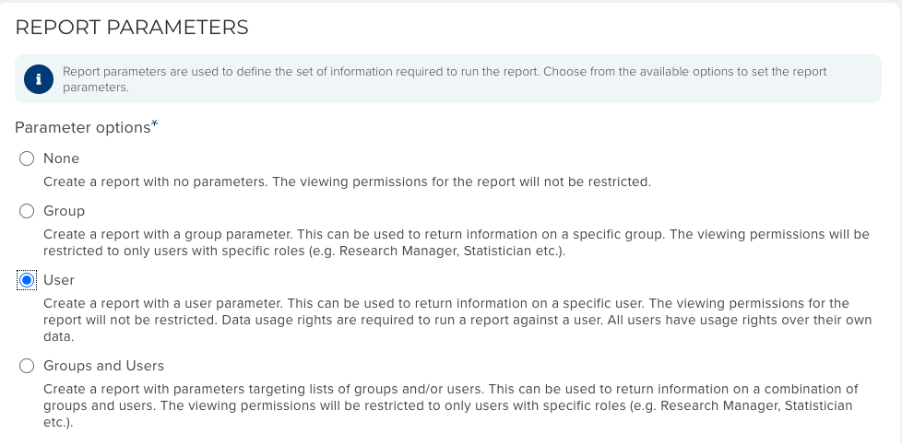Click the "Parameter options" field label

82,128
